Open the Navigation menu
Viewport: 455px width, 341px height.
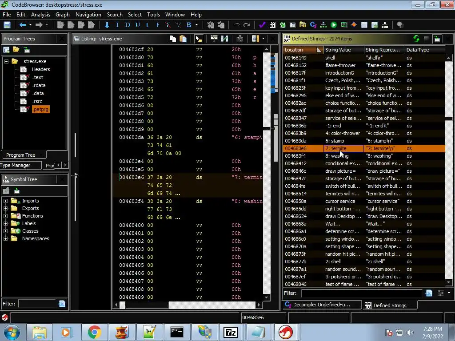click(x=88, y=15)
